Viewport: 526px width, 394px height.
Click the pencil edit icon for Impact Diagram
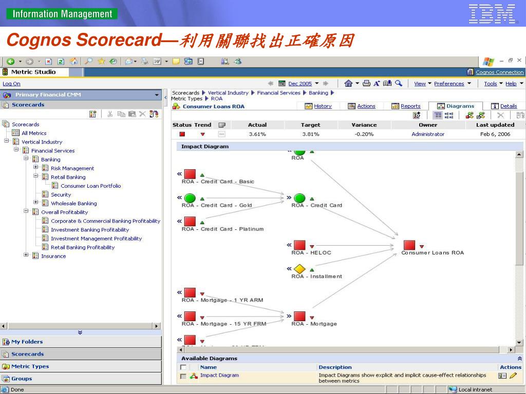point(513,376)
